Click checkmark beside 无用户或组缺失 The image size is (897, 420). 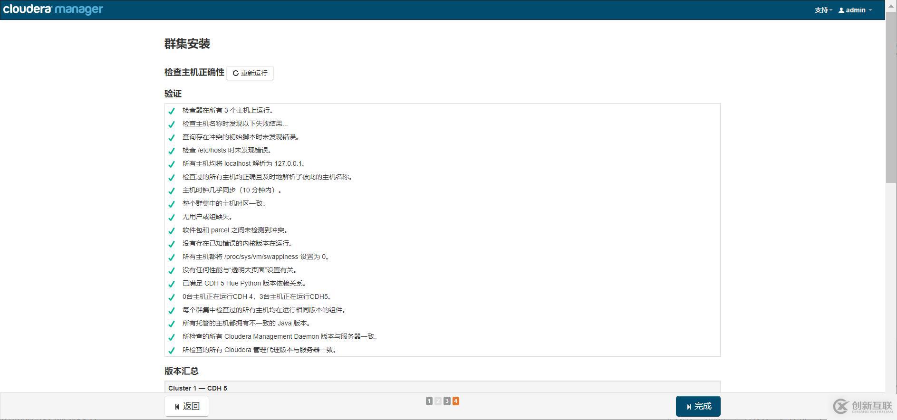(172, 217)
